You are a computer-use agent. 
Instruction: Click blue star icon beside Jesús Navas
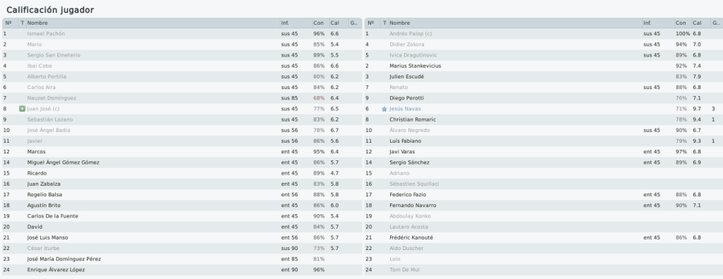tap(384, 109)
